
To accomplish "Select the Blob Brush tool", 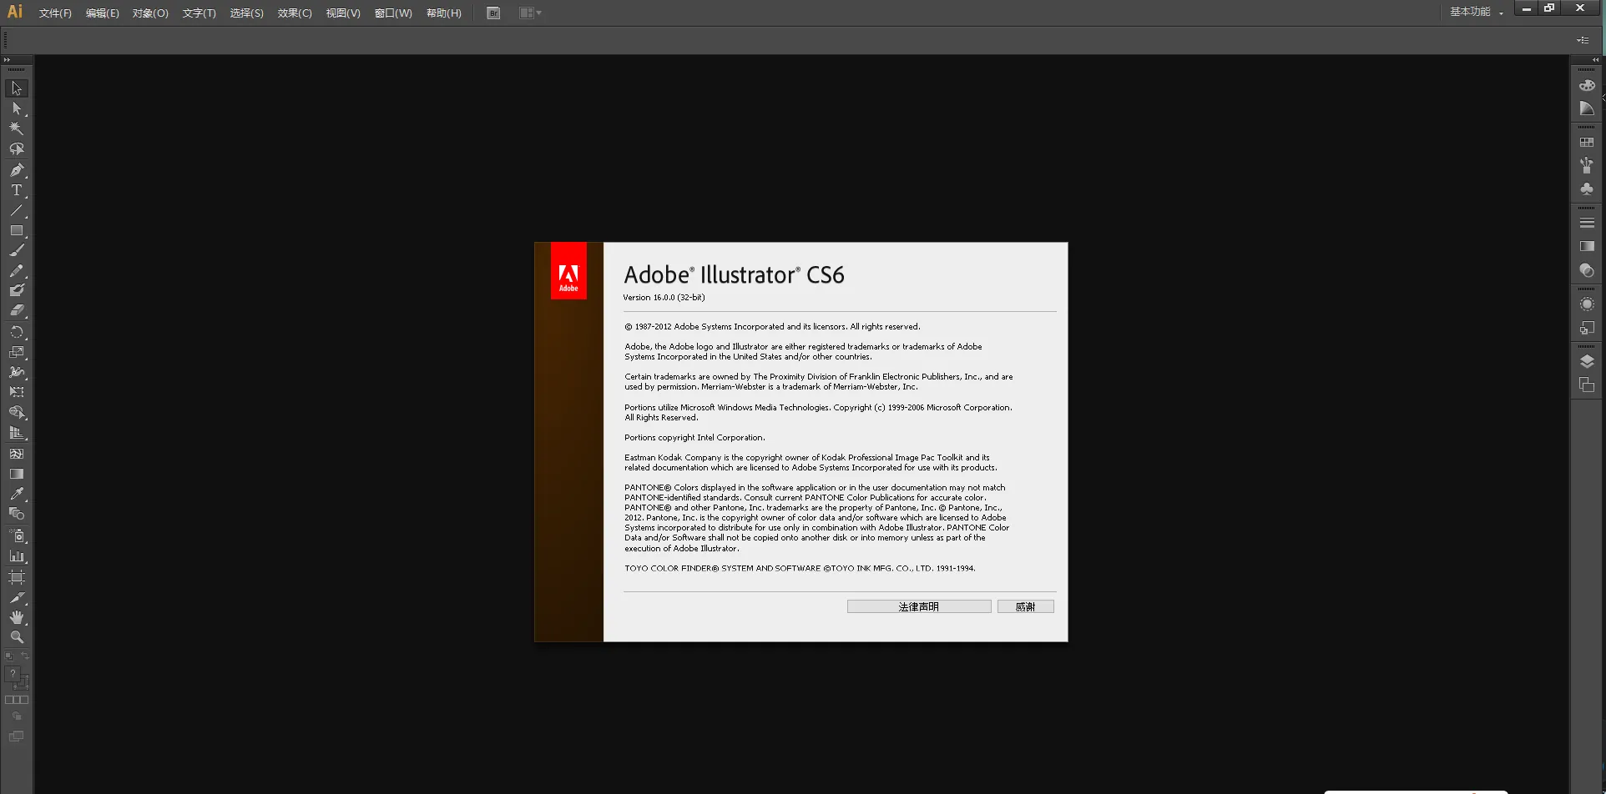I will coord(17,290).
